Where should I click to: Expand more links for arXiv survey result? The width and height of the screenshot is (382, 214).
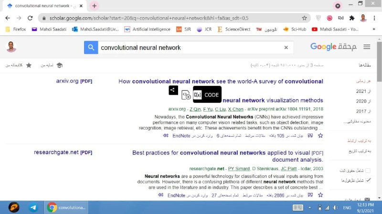(166, 136)
